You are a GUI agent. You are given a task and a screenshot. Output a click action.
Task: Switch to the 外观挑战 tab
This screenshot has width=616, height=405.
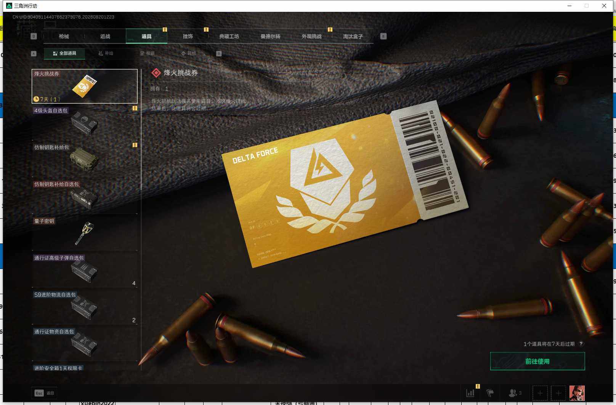(x=312, y=37)
